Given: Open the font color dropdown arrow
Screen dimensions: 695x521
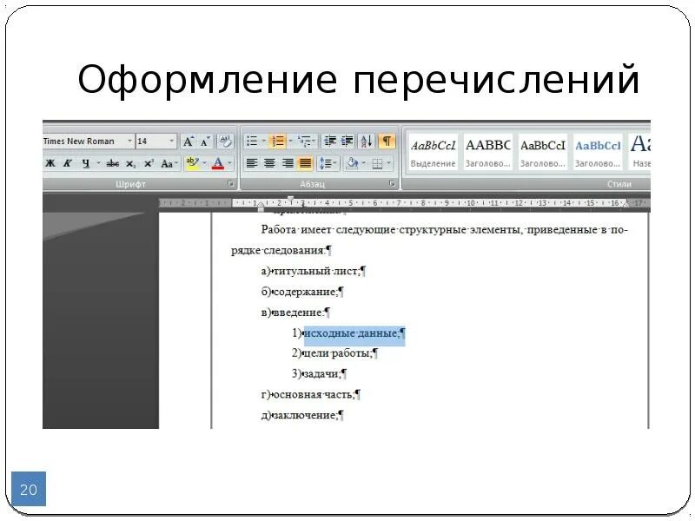Looking at the screenshot, I should click(229, 163).
